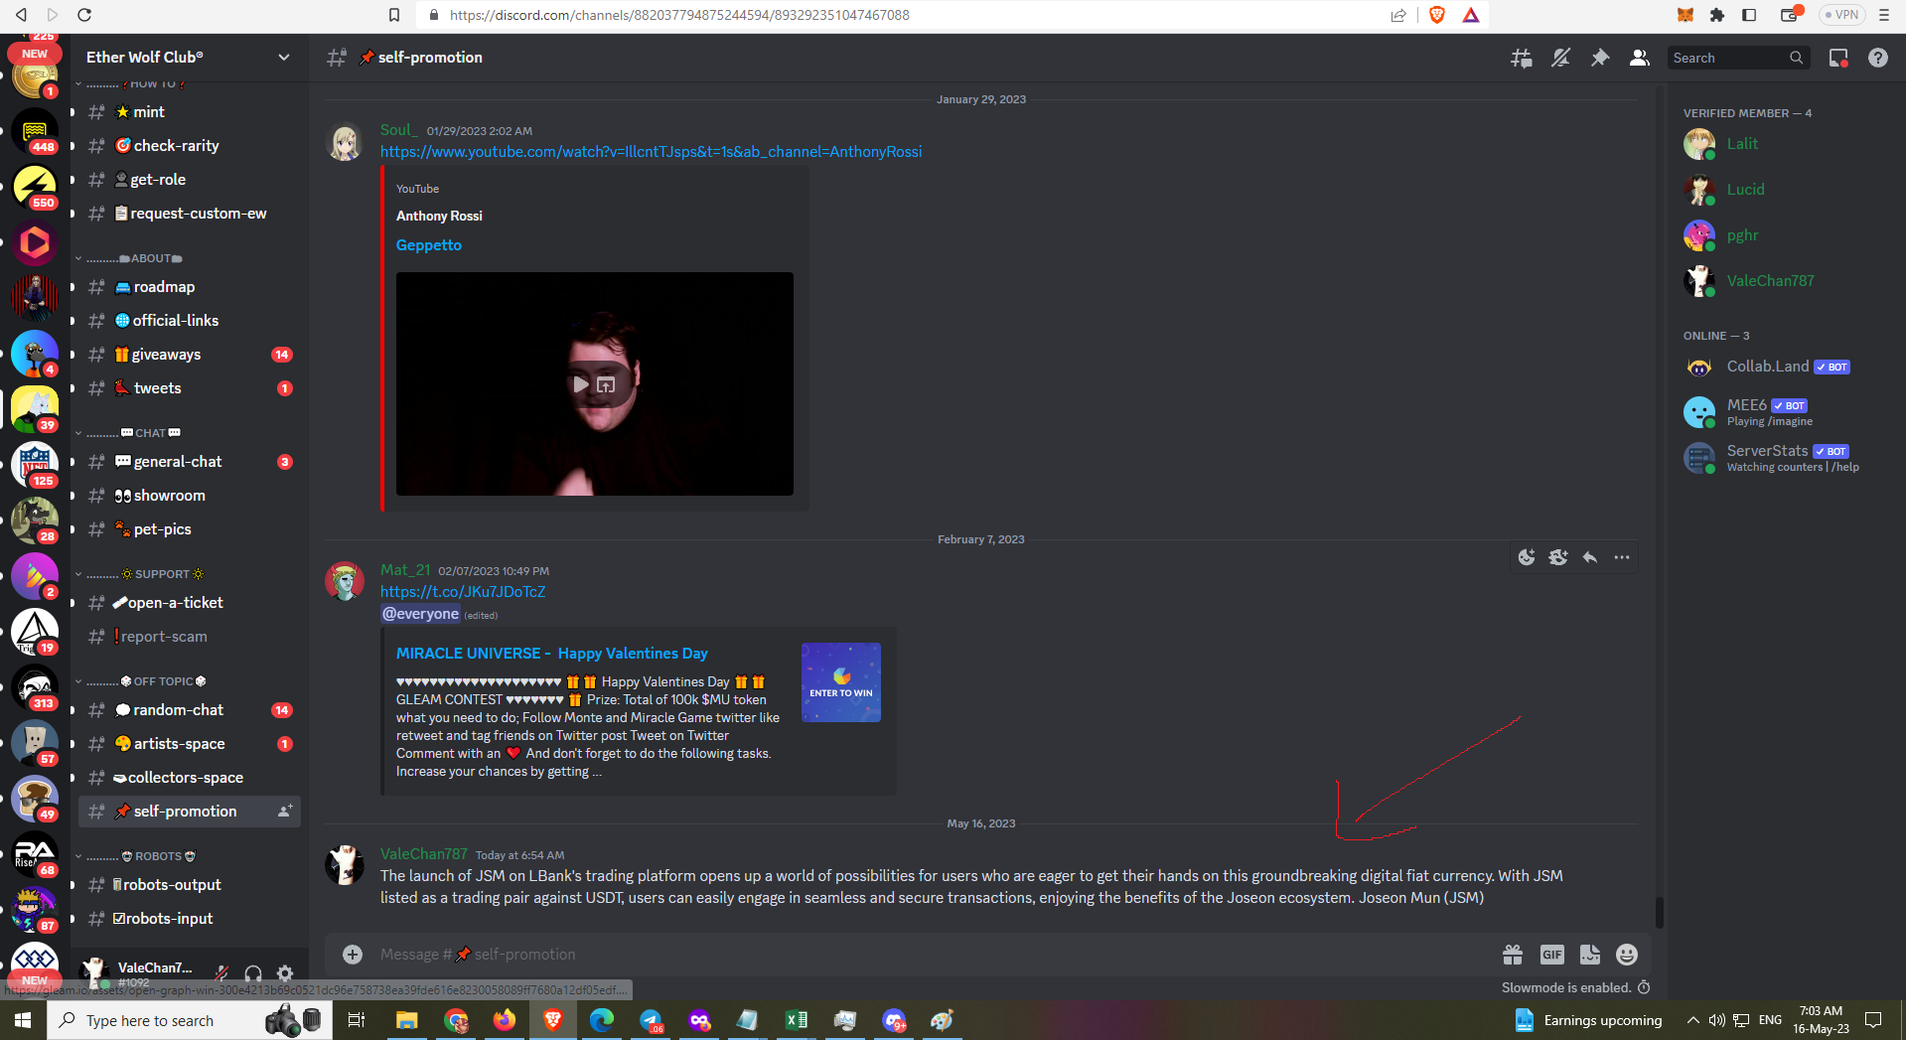Open the browser extensions puzzle icon
1906x1040 pixels.
point(1717,15)
